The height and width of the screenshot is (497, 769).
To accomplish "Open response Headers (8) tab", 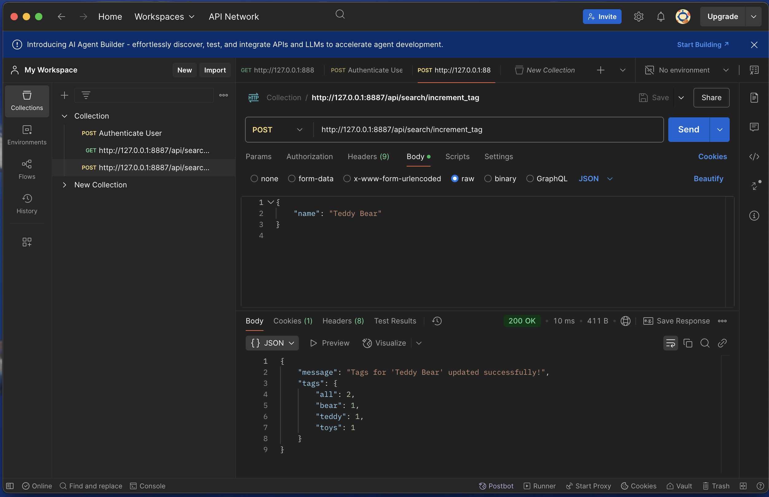I will point(343,321).
